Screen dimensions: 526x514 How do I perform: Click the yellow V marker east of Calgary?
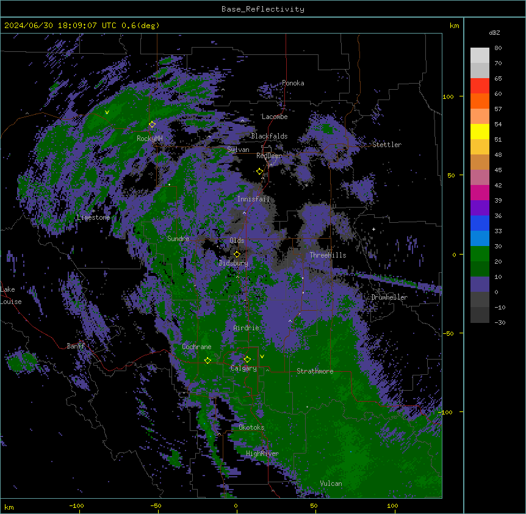[x=262, y=357]
